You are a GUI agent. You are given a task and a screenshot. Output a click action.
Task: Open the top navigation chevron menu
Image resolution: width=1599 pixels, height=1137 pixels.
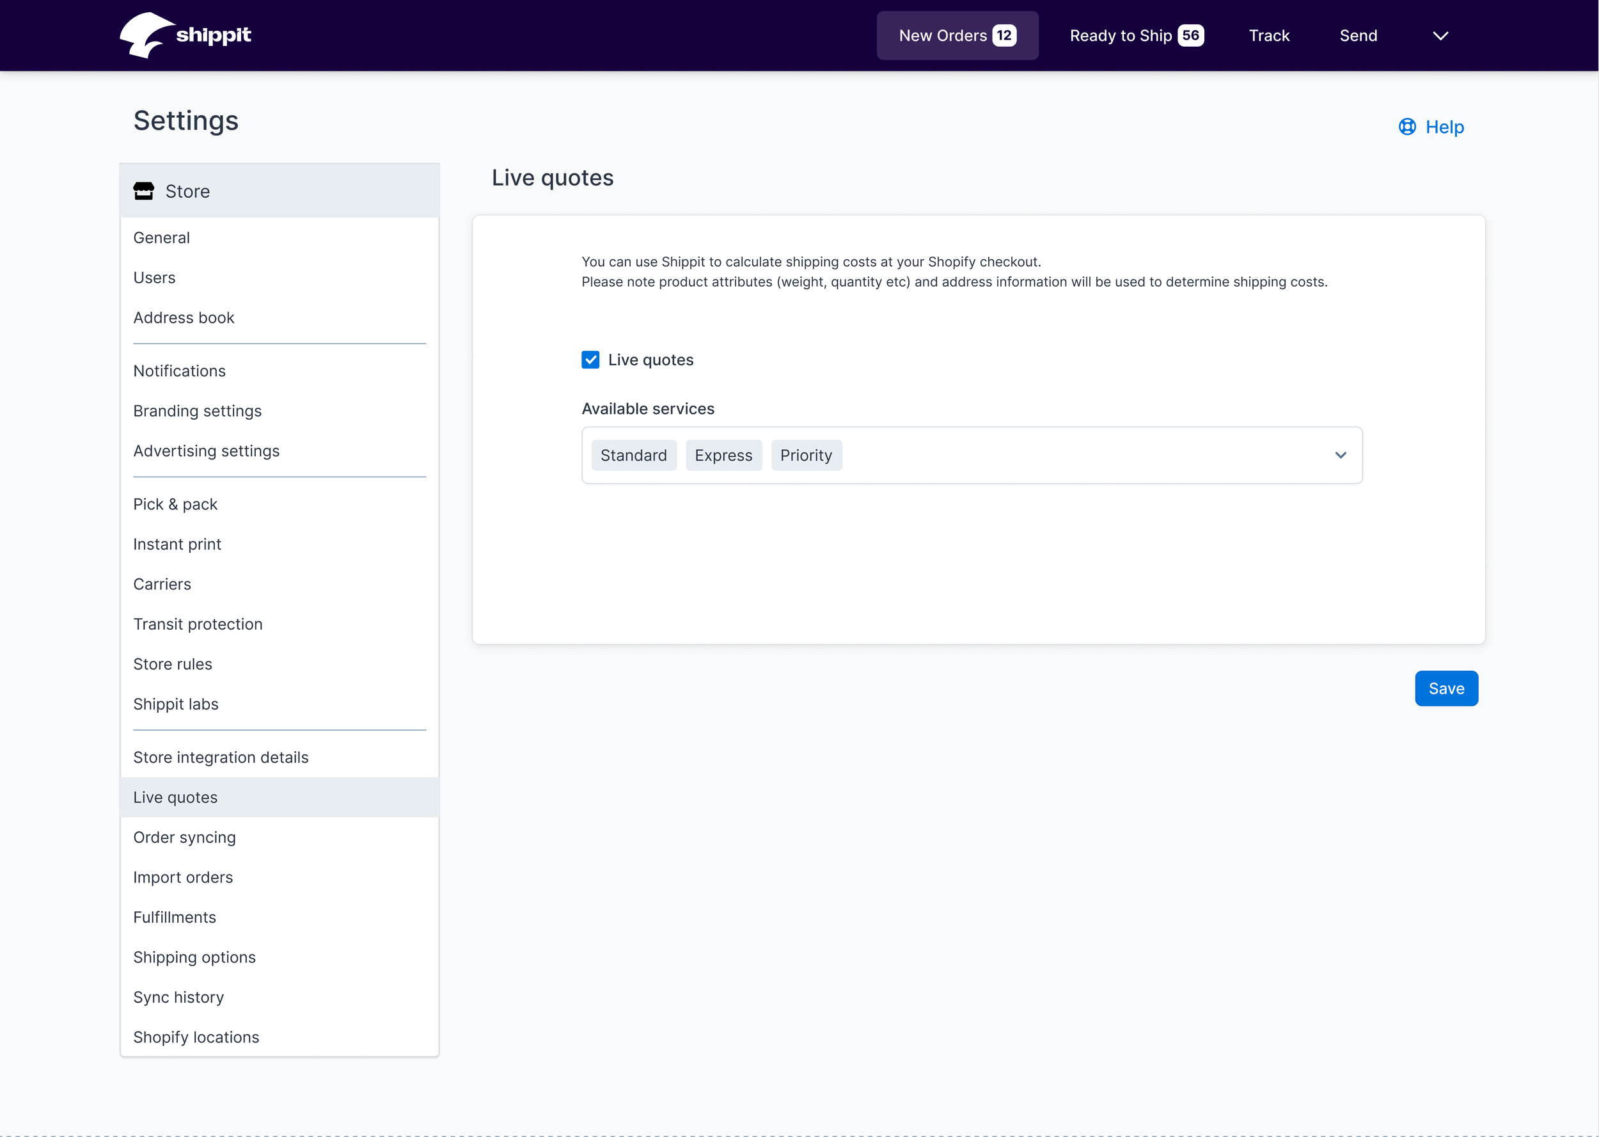[x=1440, y=36]
